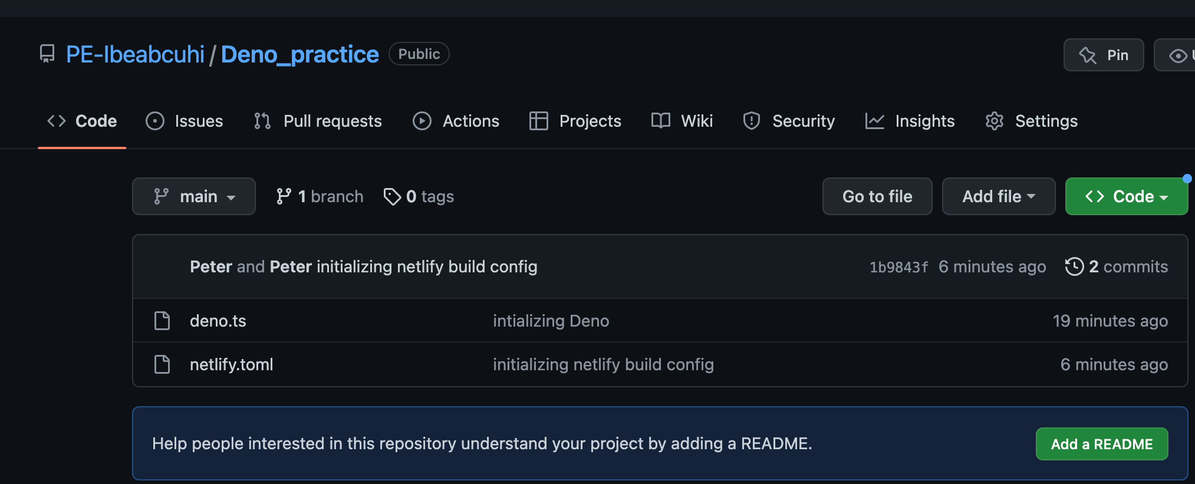View the 0 tags link
This screenshot has width=1195, height=484.
pyautogui.click(x=419, y=196)
